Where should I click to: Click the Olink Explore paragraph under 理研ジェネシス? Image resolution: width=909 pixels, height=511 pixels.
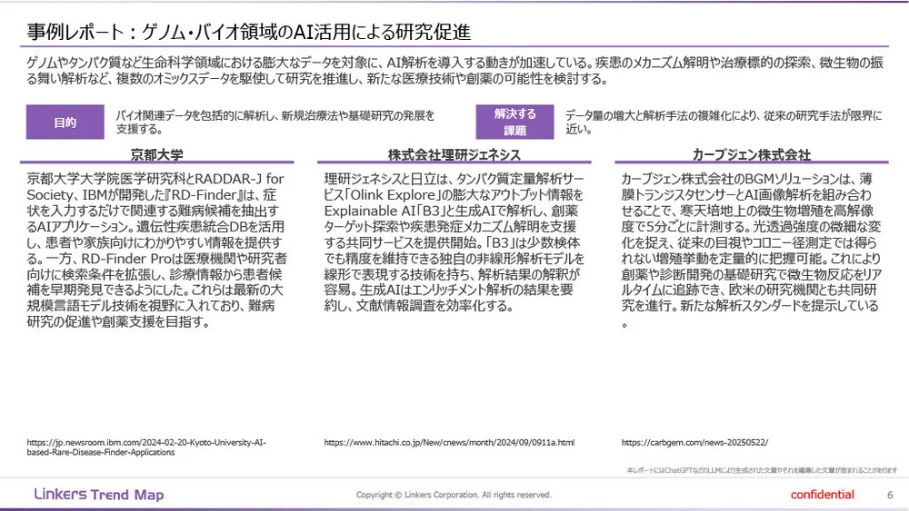pos(454,241)
